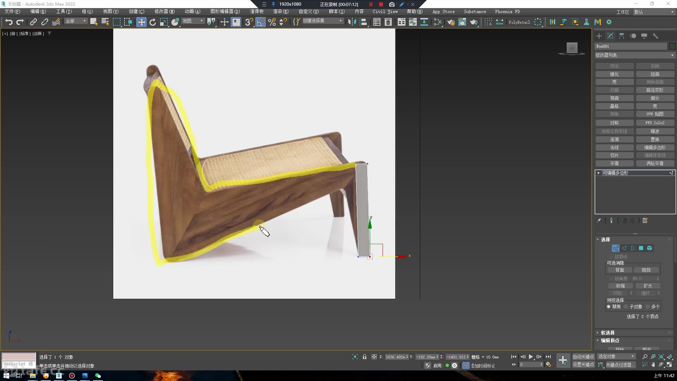
Task: Activate the Unlink Selection tool
Action: [45, 22]
